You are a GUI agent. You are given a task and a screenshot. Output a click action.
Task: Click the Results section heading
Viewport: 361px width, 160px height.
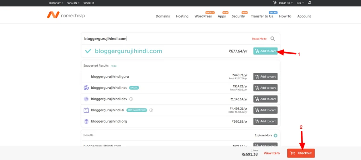pyautogui.click(x=88, y=135)
